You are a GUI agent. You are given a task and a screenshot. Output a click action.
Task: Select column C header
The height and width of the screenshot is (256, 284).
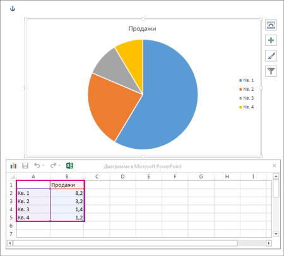[x=97, y=177]
